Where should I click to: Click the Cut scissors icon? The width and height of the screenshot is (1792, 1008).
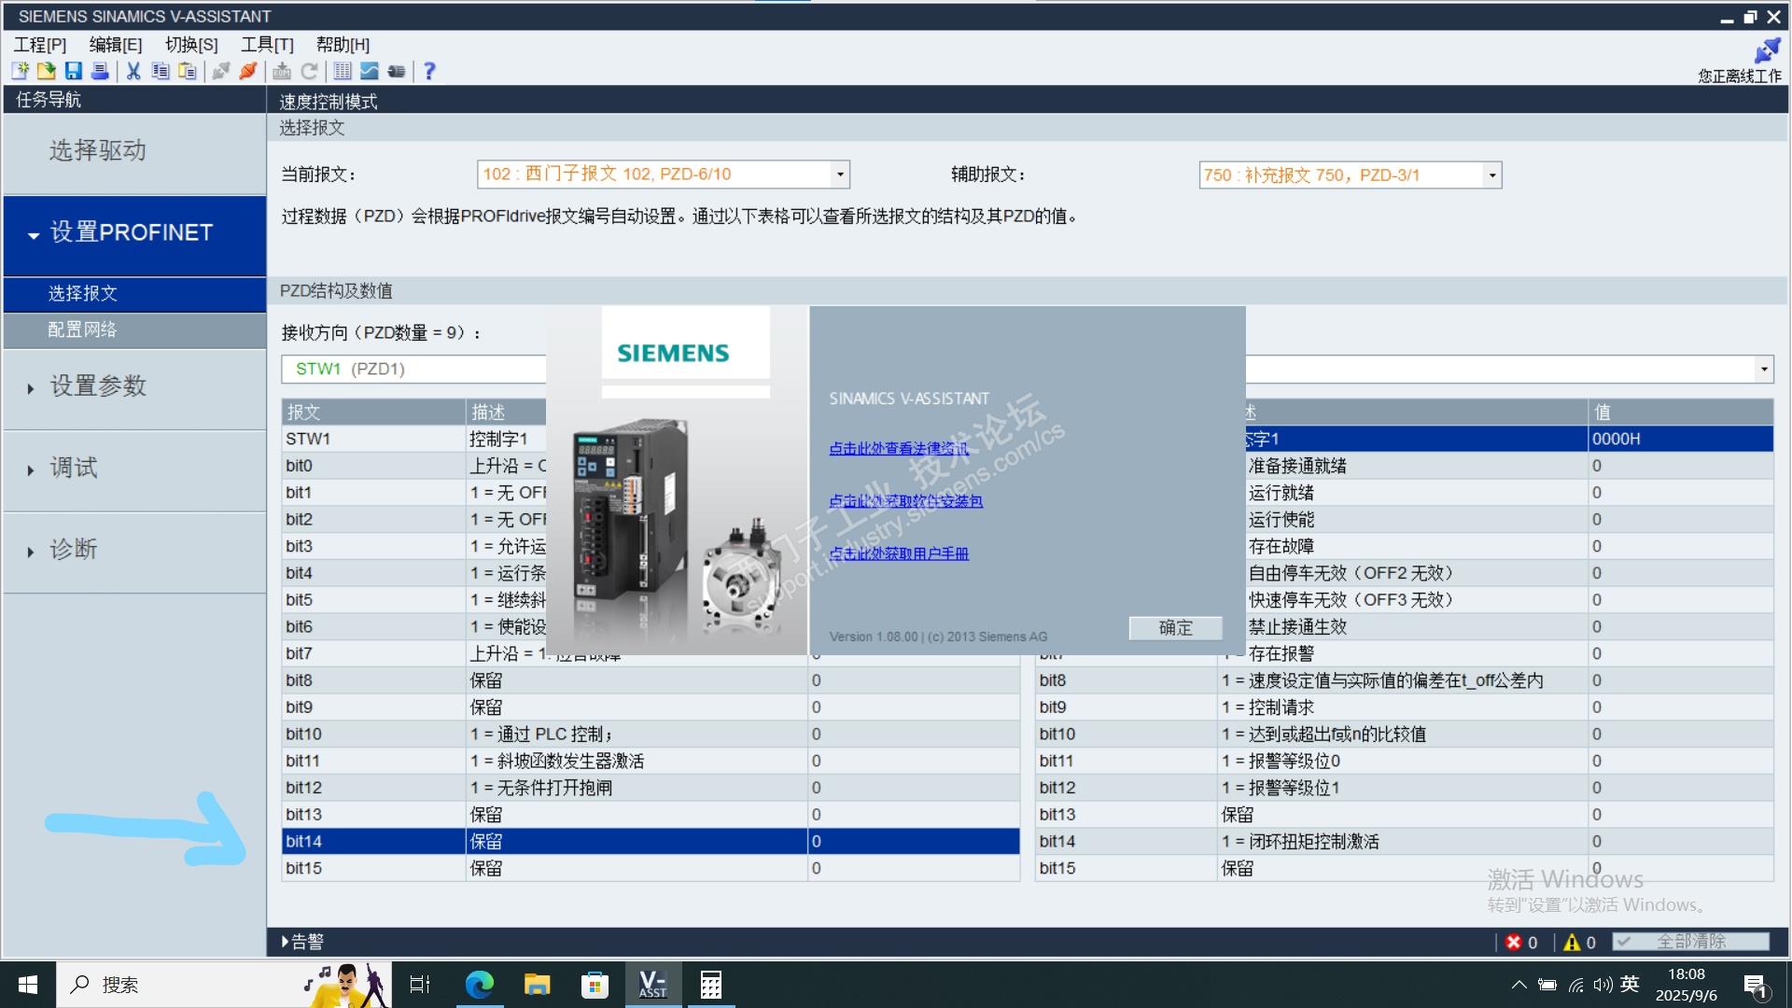[133, 71]
